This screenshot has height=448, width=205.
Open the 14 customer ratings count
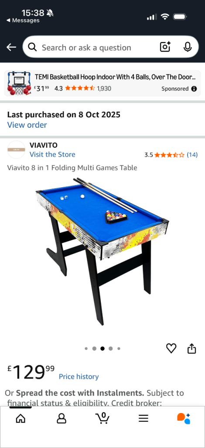(x=192, y=155)
